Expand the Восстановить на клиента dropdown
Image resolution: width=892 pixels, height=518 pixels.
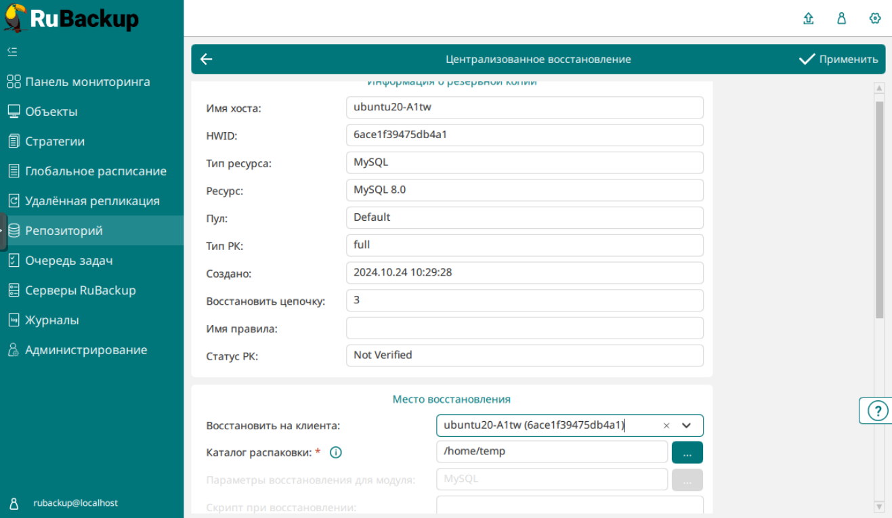[686, 426]
